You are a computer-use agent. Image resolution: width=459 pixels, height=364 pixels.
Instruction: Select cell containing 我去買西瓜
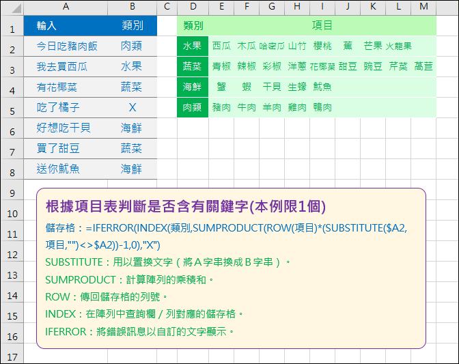point(66,67)
